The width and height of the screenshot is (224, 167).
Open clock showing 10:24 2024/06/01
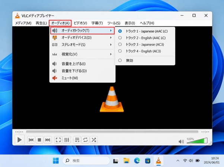click(212, 160)
